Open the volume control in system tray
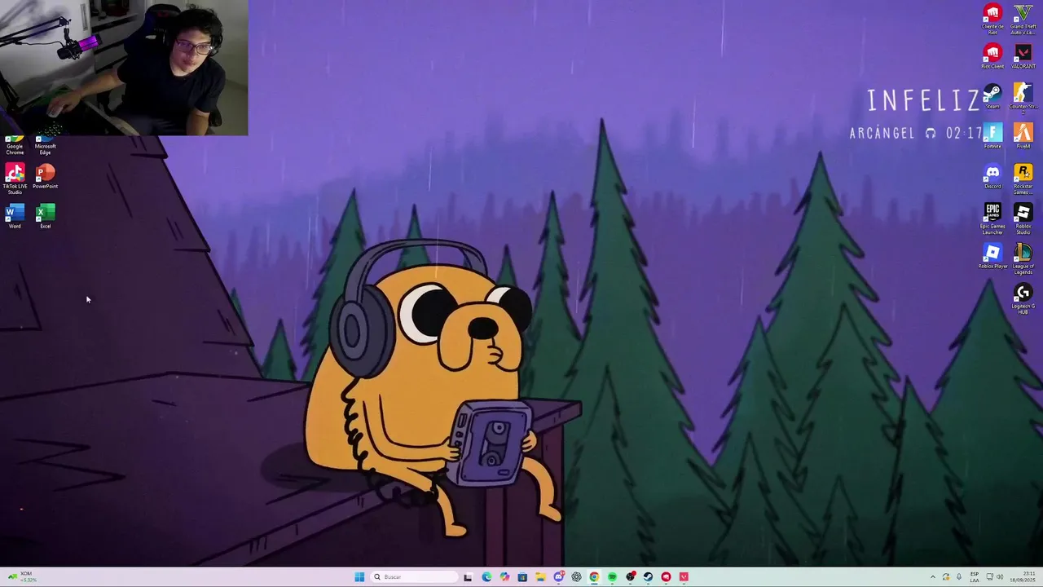The image size is (1043, 587). tap(1000, 576)
